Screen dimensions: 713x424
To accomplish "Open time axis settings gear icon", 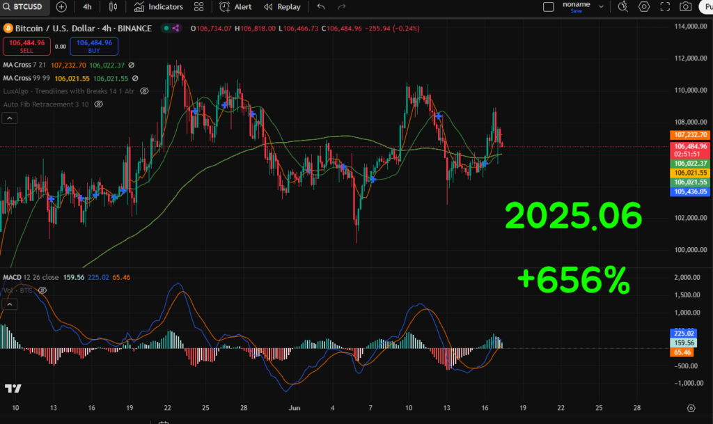I will (x=691, y=408).
